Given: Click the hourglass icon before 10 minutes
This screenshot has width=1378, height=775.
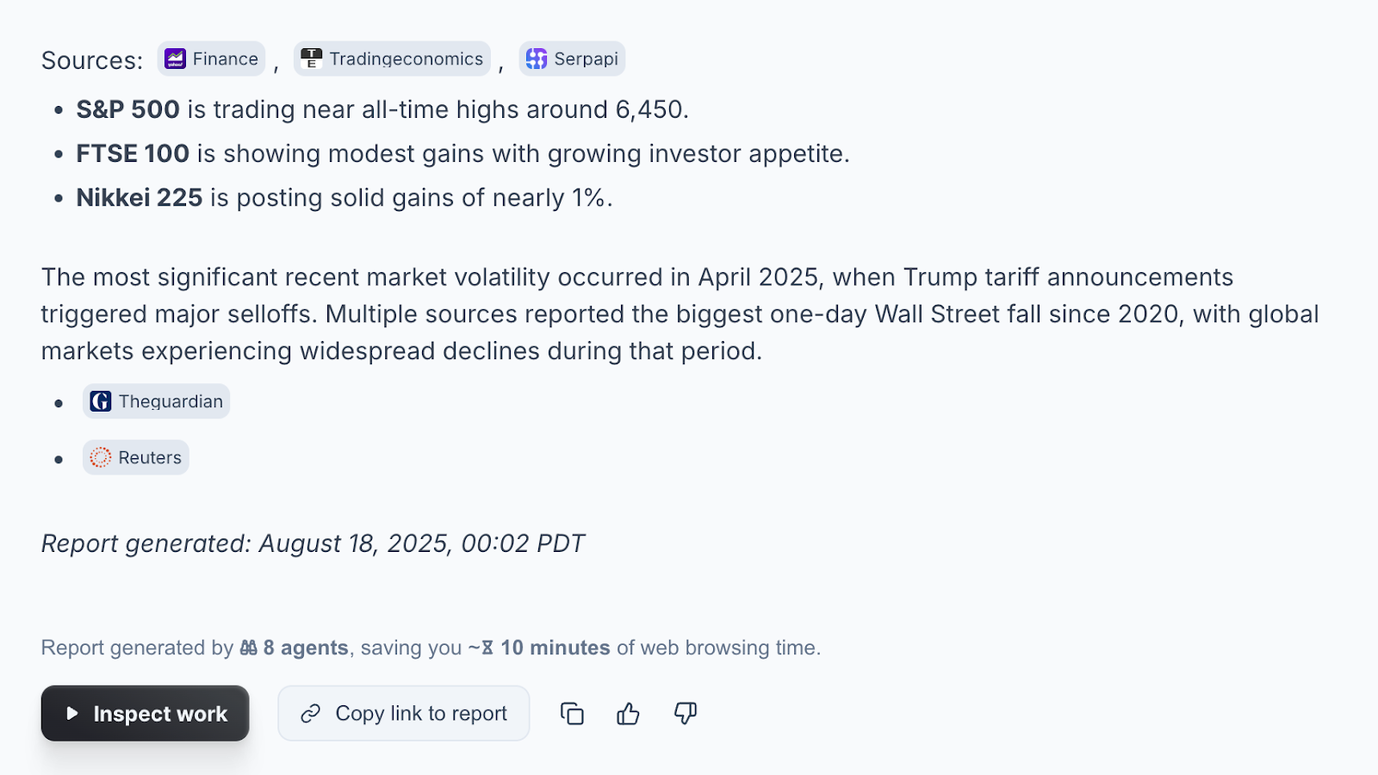Looking at the screenshot, I should coord(487,648).
